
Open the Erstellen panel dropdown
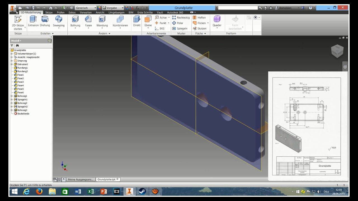(47, 33)
